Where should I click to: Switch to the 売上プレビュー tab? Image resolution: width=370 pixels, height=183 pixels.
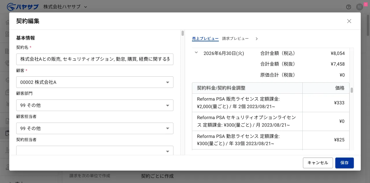pyautogui.click(x=205, y=39)
